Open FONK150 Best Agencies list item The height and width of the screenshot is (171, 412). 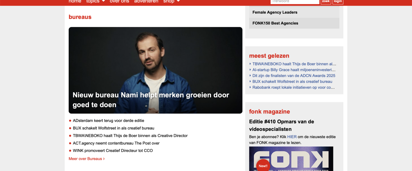point(294,23)
